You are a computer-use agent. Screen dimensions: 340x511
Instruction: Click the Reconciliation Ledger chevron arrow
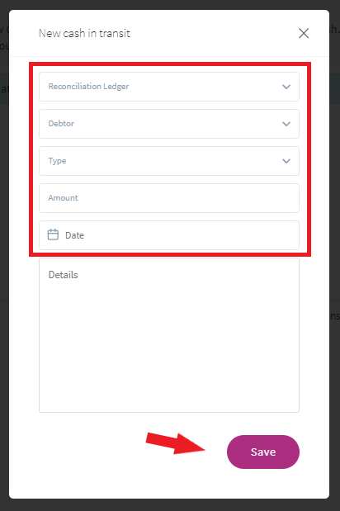[286, 87]
